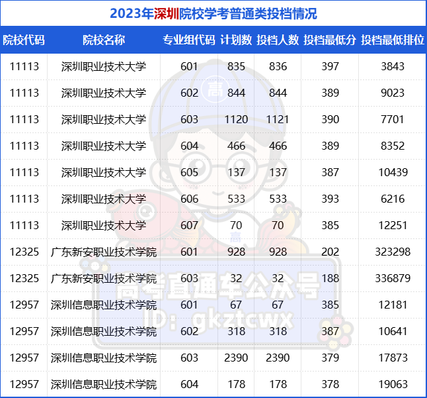Click the 专业组代码 column header
This screenshot has height=398, width=427.
[189, 40]
